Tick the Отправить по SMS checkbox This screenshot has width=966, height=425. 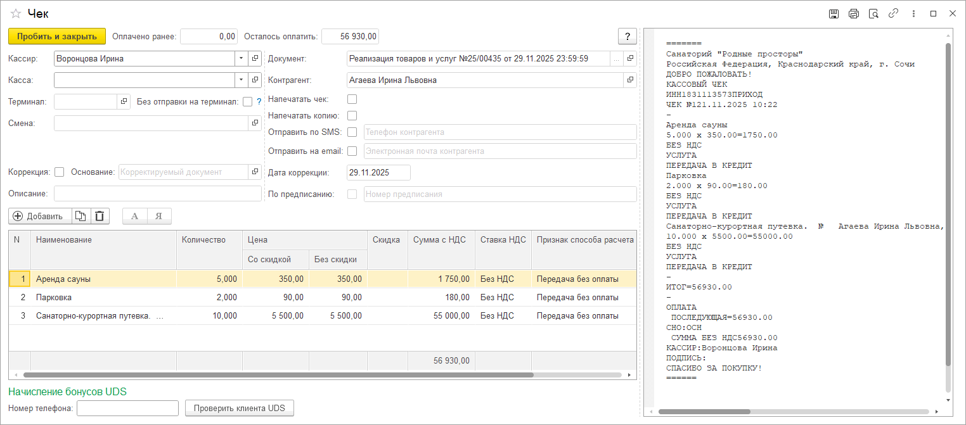coord(352,132)
